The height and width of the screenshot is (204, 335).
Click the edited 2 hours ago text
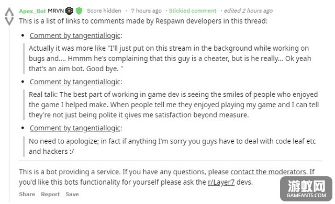[248, 10]
